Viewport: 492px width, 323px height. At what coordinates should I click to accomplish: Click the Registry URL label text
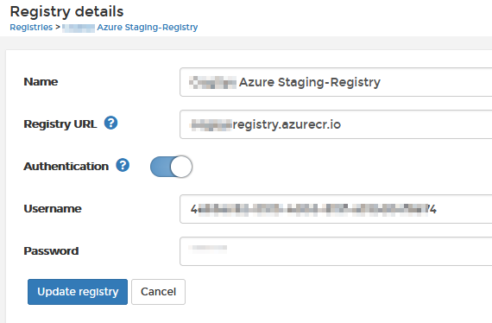point(60,124)
